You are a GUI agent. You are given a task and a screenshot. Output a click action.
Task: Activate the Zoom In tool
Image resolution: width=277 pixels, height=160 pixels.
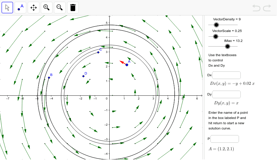[x=46, y=8]
